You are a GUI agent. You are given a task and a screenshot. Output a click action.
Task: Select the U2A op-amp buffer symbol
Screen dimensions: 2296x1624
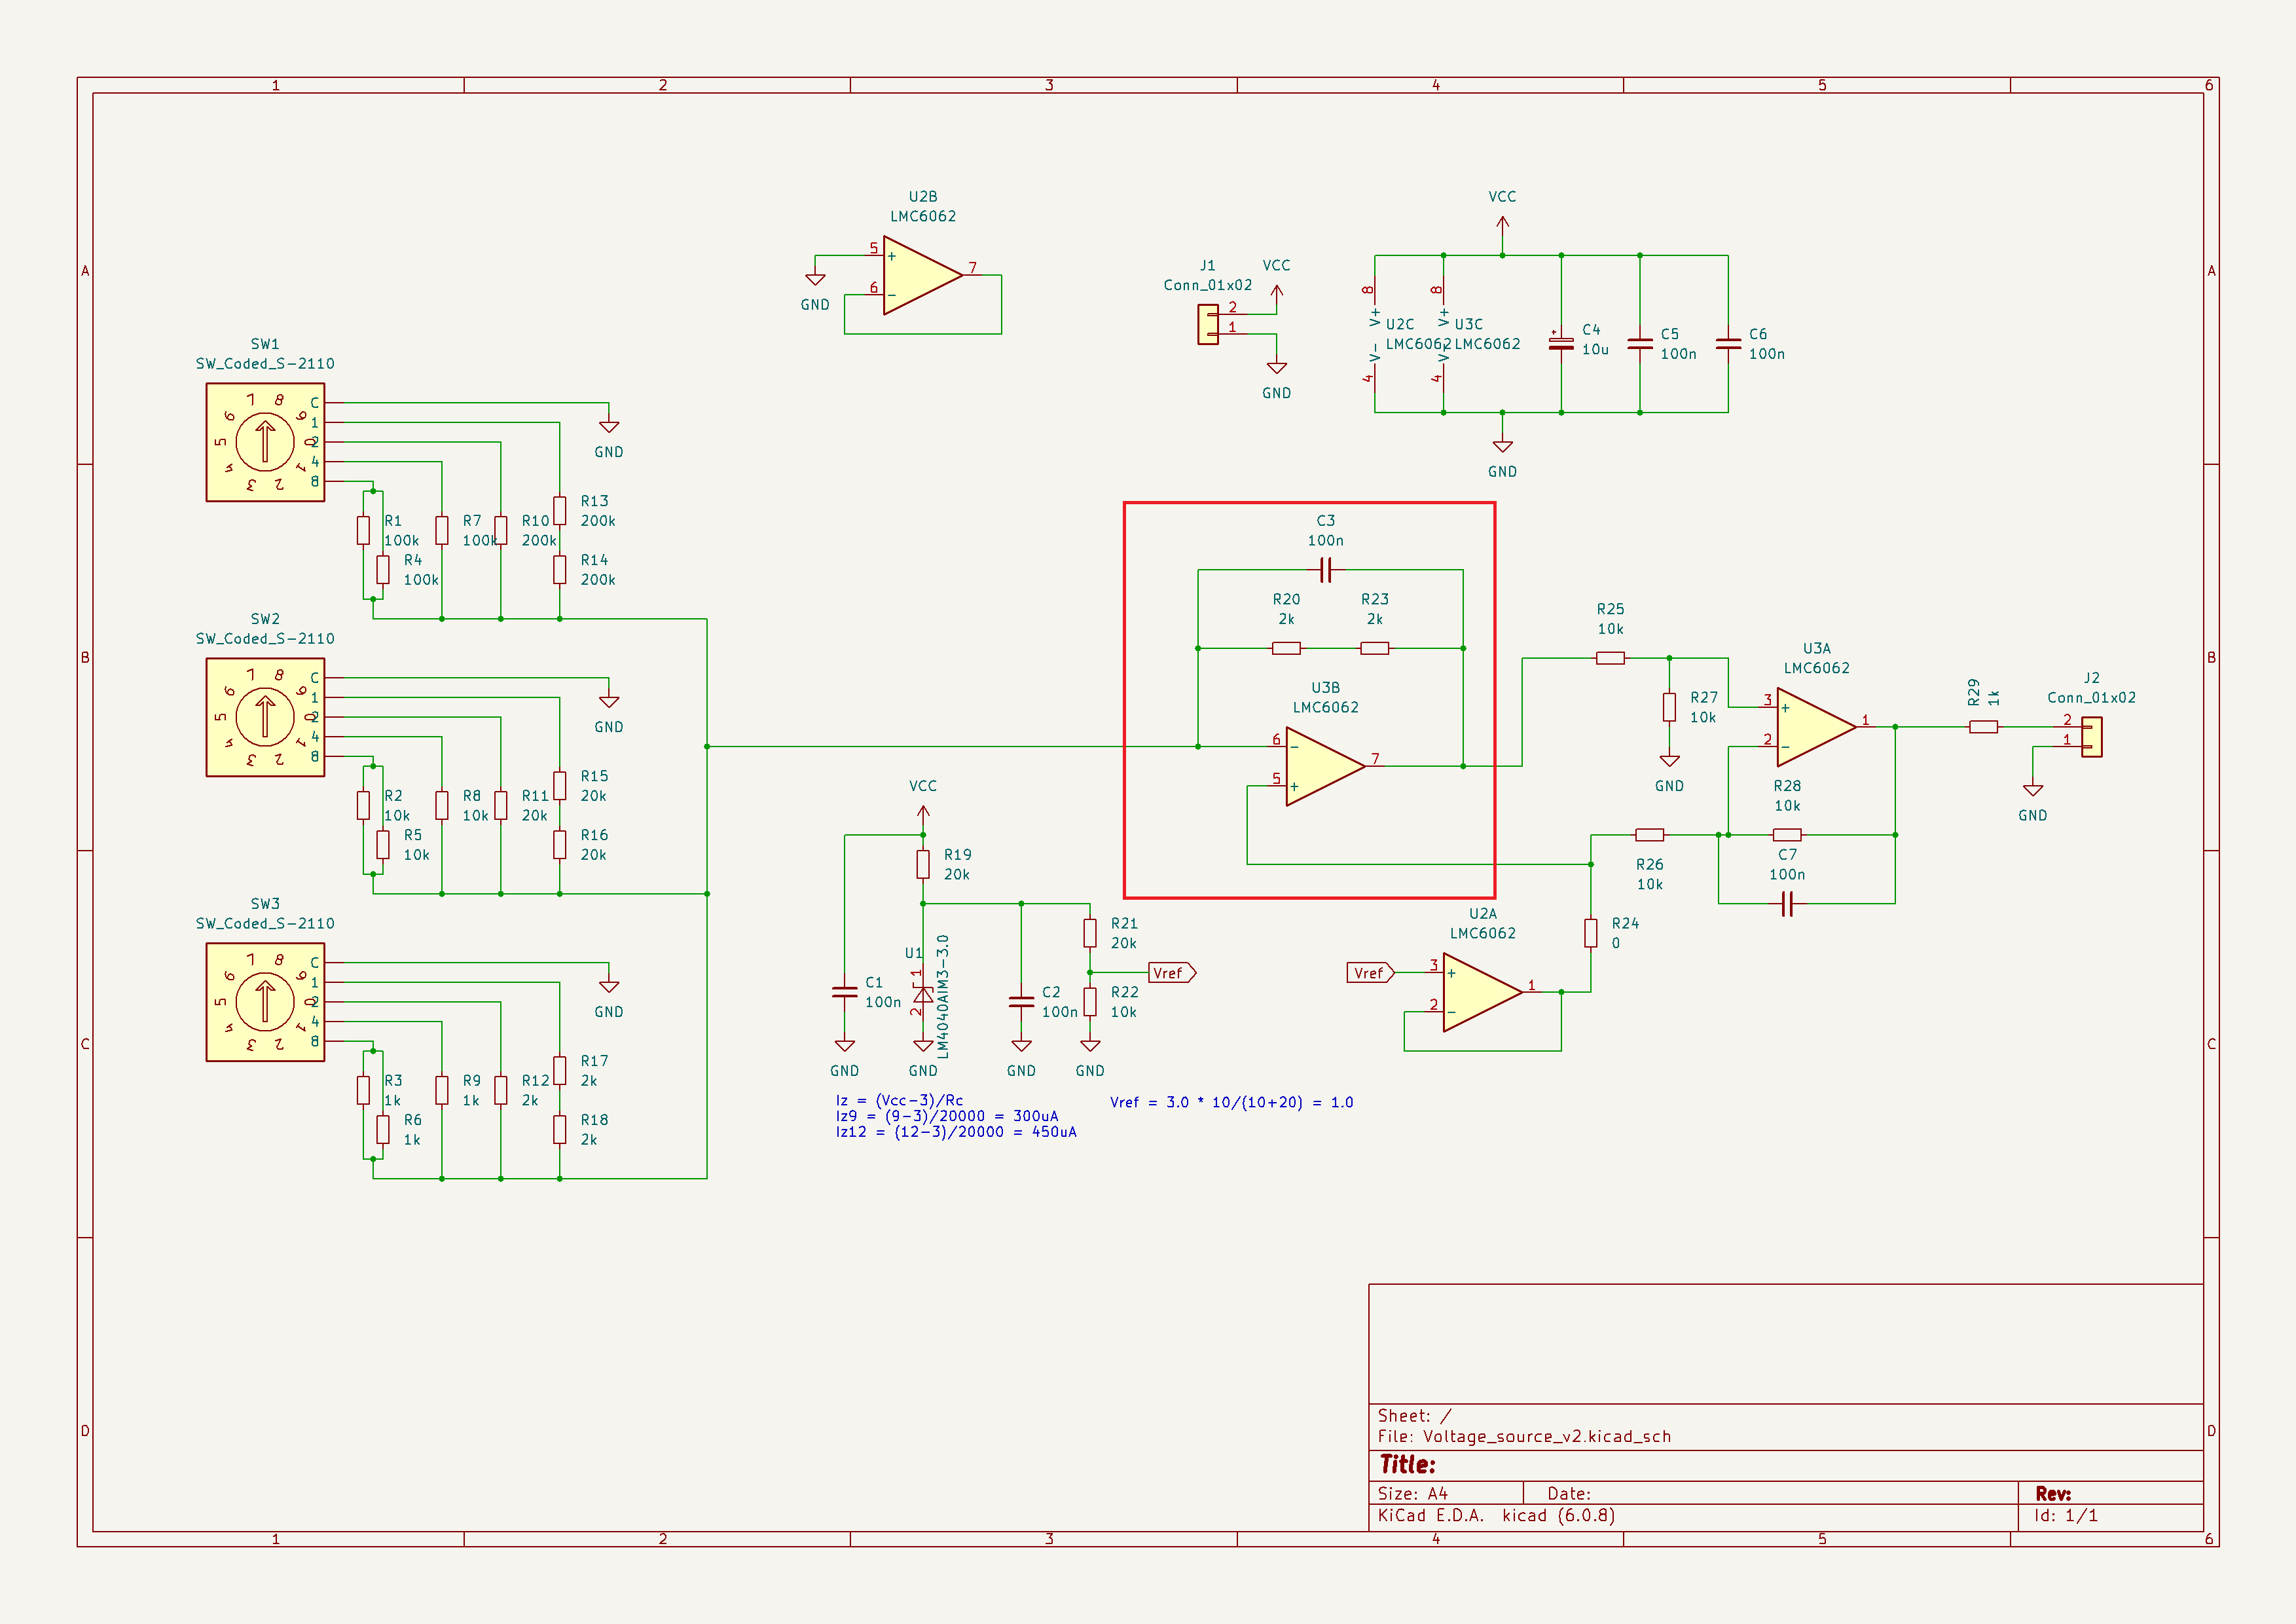pos(1482,992)
